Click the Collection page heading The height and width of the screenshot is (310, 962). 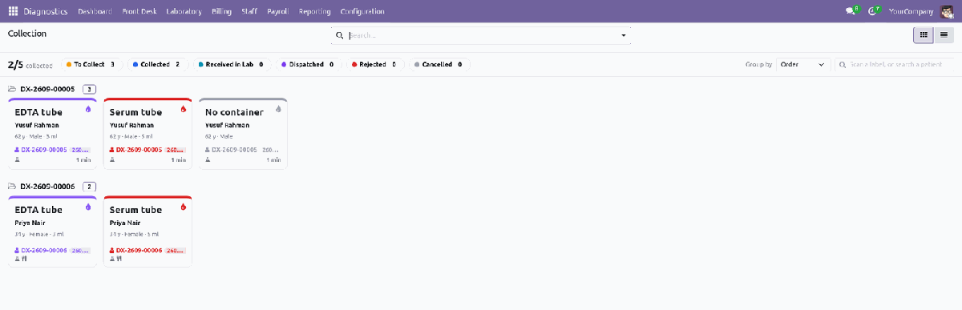[27, 34]
